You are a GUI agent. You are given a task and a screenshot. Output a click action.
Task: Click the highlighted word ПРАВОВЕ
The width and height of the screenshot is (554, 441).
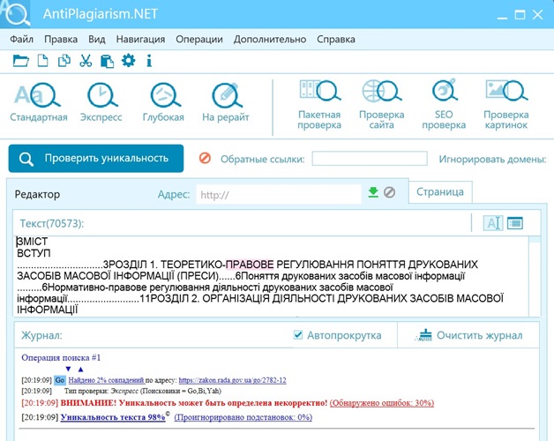pos(250,265)
